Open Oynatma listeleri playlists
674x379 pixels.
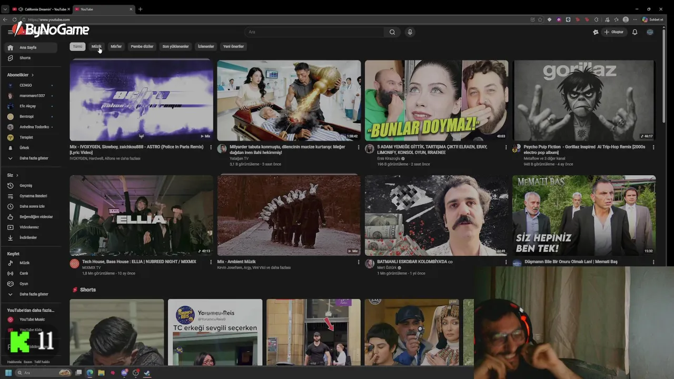31,196
